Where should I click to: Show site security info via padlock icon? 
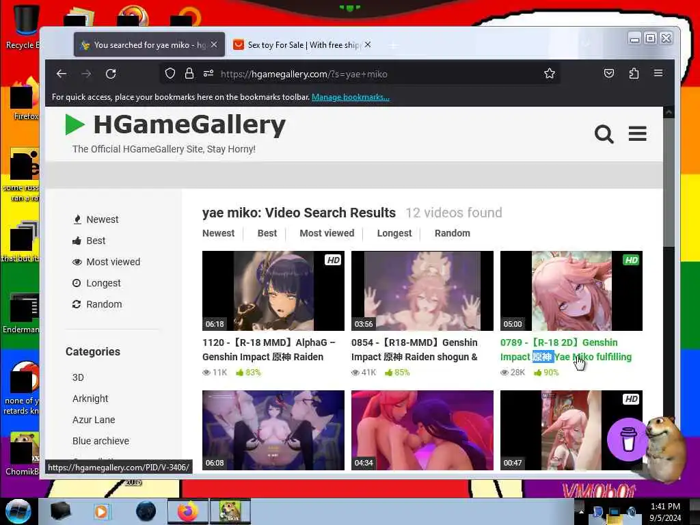click(189, 74)
